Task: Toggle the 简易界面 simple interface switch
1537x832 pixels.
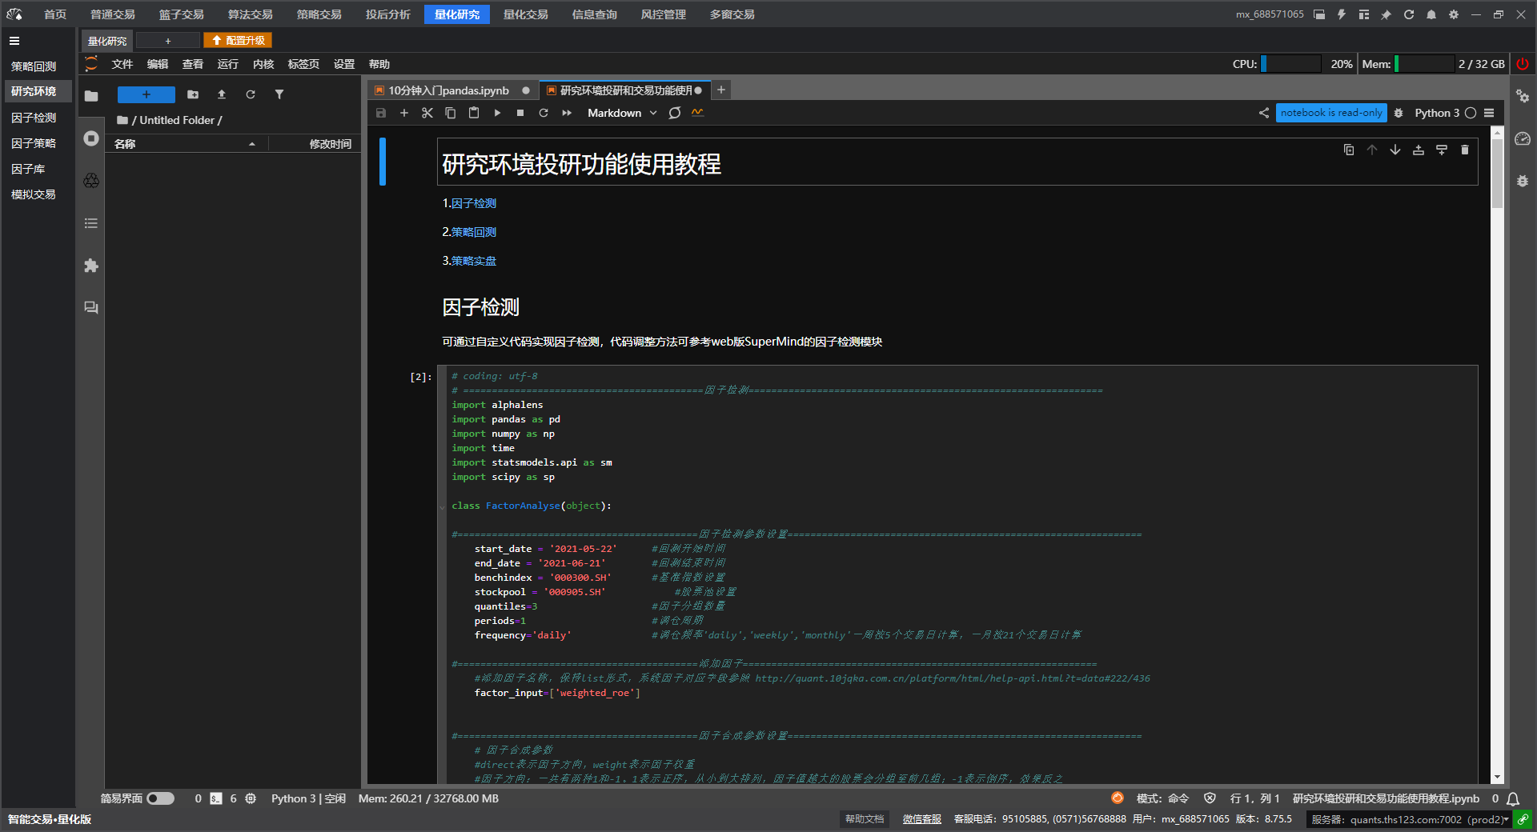Action: tap(160, 798)
